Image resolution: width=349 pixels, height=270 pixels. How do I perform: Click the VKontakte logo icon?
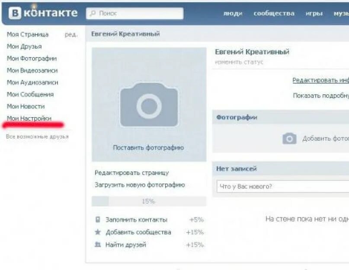click(15, 13)
